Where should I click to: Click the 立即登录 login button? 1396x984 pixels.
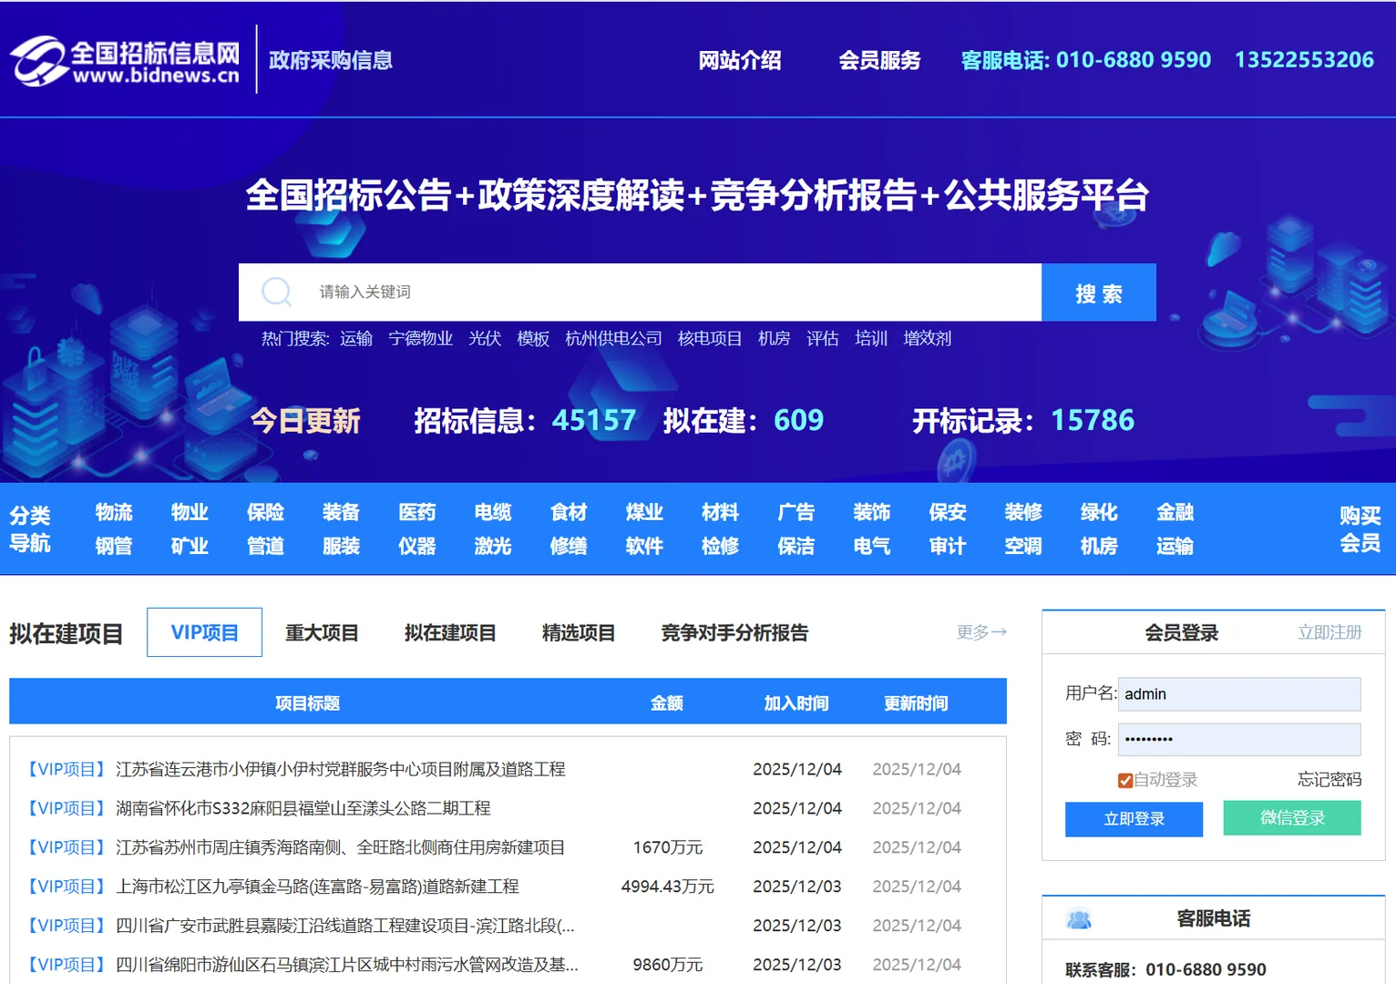tap(1133, 818)
